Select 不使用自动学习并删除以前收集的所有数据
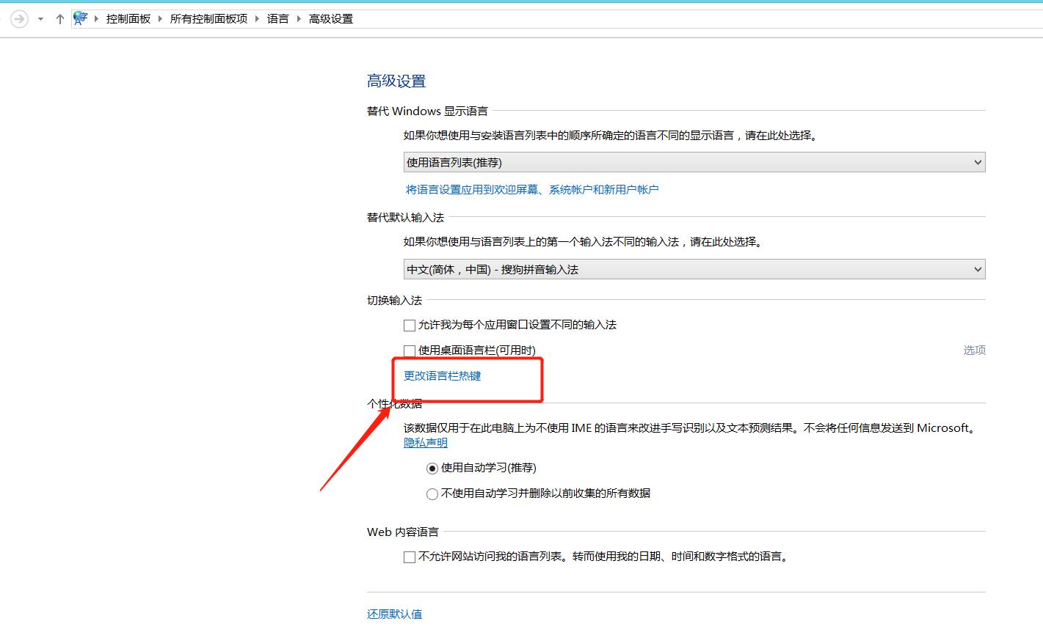Screen dimensions: 1043x635 [432, 493]
